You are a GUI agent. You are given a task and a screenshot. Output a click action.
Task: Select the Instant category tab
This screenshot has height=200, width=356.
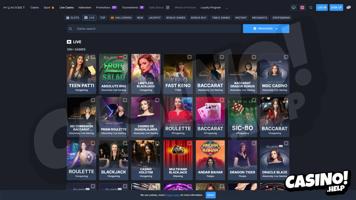(241, 18)
